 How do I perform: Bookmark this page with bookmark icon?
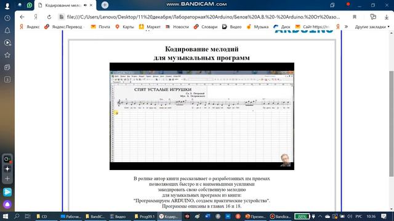[x=355, y=17]
